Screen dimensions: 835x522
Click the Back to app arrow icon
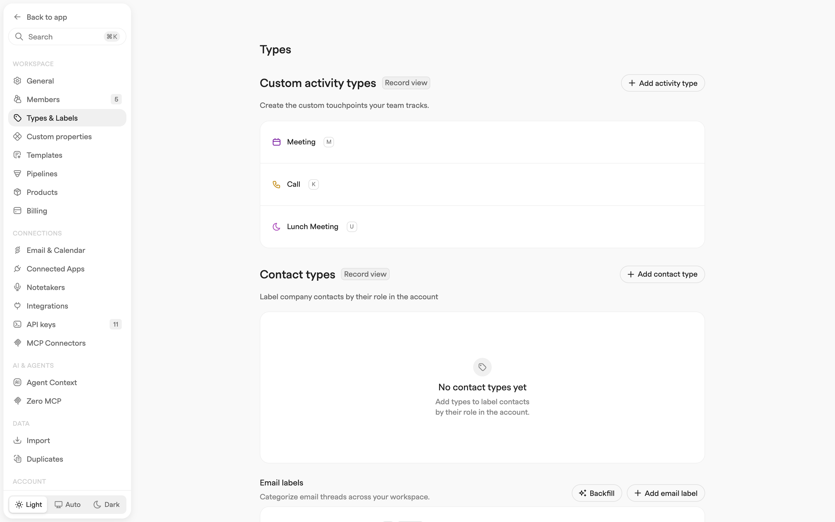(17, 17)
